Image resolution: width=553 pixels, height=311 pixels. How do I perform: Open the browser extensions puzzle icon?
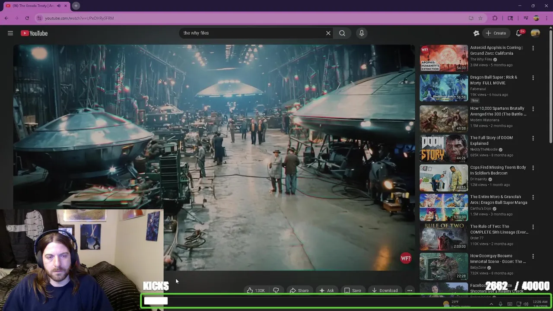(x=495, y=18)
